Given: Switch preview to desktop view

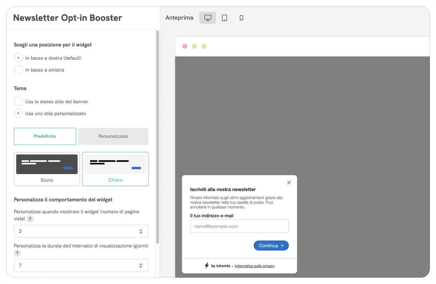Looking at the screenshot, I should click(208, 18).
